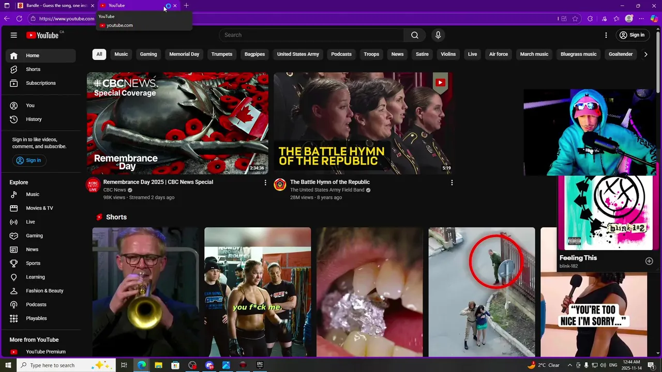Open News under Explore
Viewport: 662px width, 372px height.
tap(40, 250)
